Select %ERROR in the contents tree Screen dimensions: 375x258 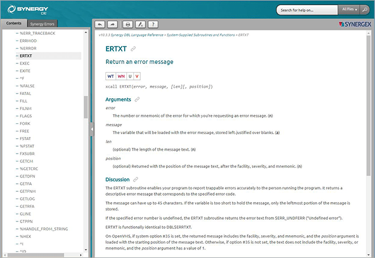point(28,48)
